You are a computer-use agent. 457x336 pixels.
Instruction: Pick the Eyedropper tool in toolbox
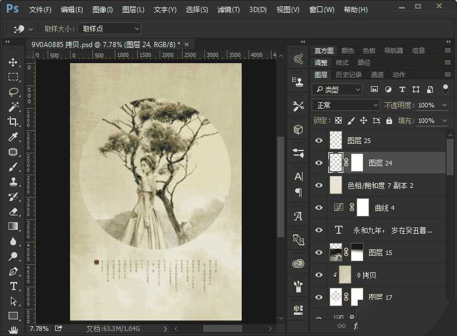[13, 137]
